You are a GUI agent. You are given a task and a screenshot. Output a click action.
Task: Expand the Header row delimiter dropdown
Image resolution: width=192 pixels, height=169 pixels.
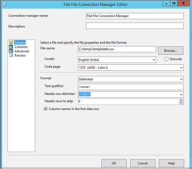click(181, 94)
